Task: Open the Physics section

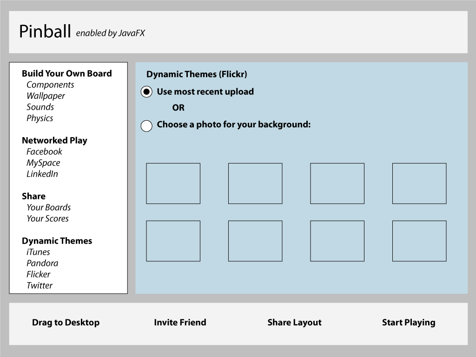Action: click(x=40, y=118)
